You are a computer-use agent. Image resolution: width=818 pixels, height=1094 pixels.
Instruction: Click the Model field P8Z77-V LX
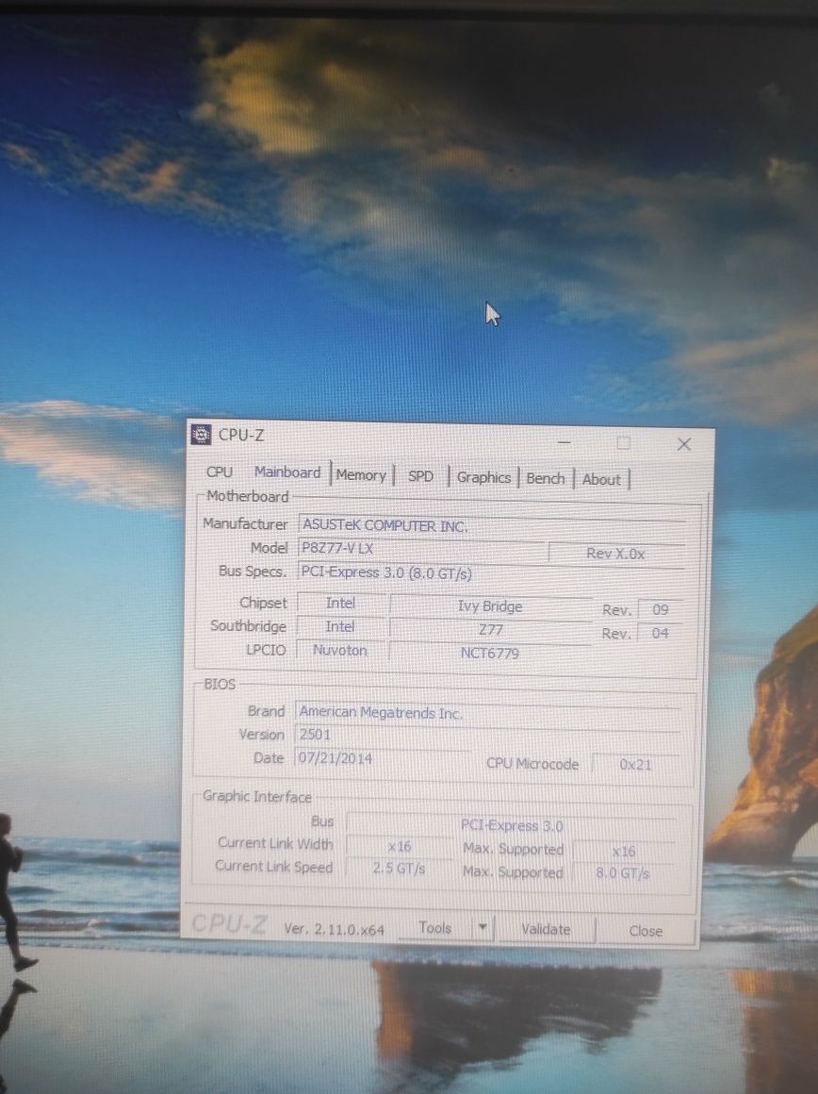pyautogui.click(x=422, y=549)
